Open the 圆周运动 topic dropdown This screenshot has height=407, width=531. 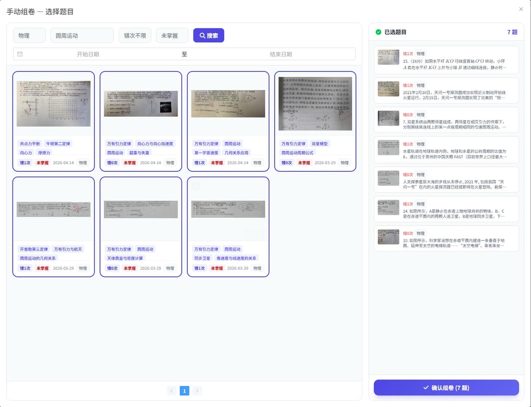pos(82,35)
